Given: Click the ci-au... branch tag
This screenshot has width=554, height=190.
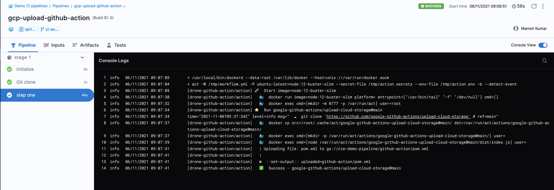Looking at the screenshot, I should [x=49, y=29].
